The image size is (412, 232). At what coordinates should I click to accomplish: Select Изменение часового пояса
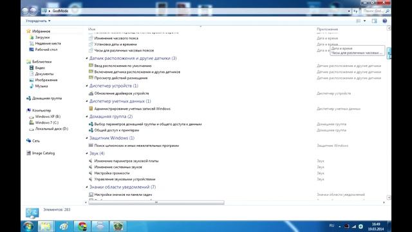tap(116, 39)
